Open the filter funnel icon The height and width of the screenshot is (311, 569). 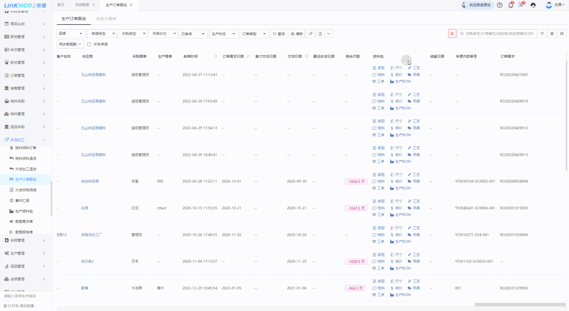[542, 34]
